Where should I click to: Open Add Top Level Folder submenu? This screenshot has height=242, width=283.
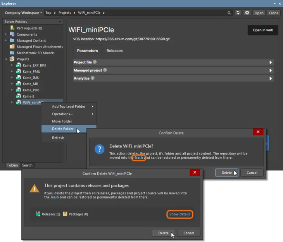tap(69, 106)
